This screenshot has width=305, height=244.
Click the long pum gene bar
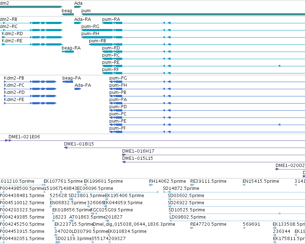[x=193, y=14]
